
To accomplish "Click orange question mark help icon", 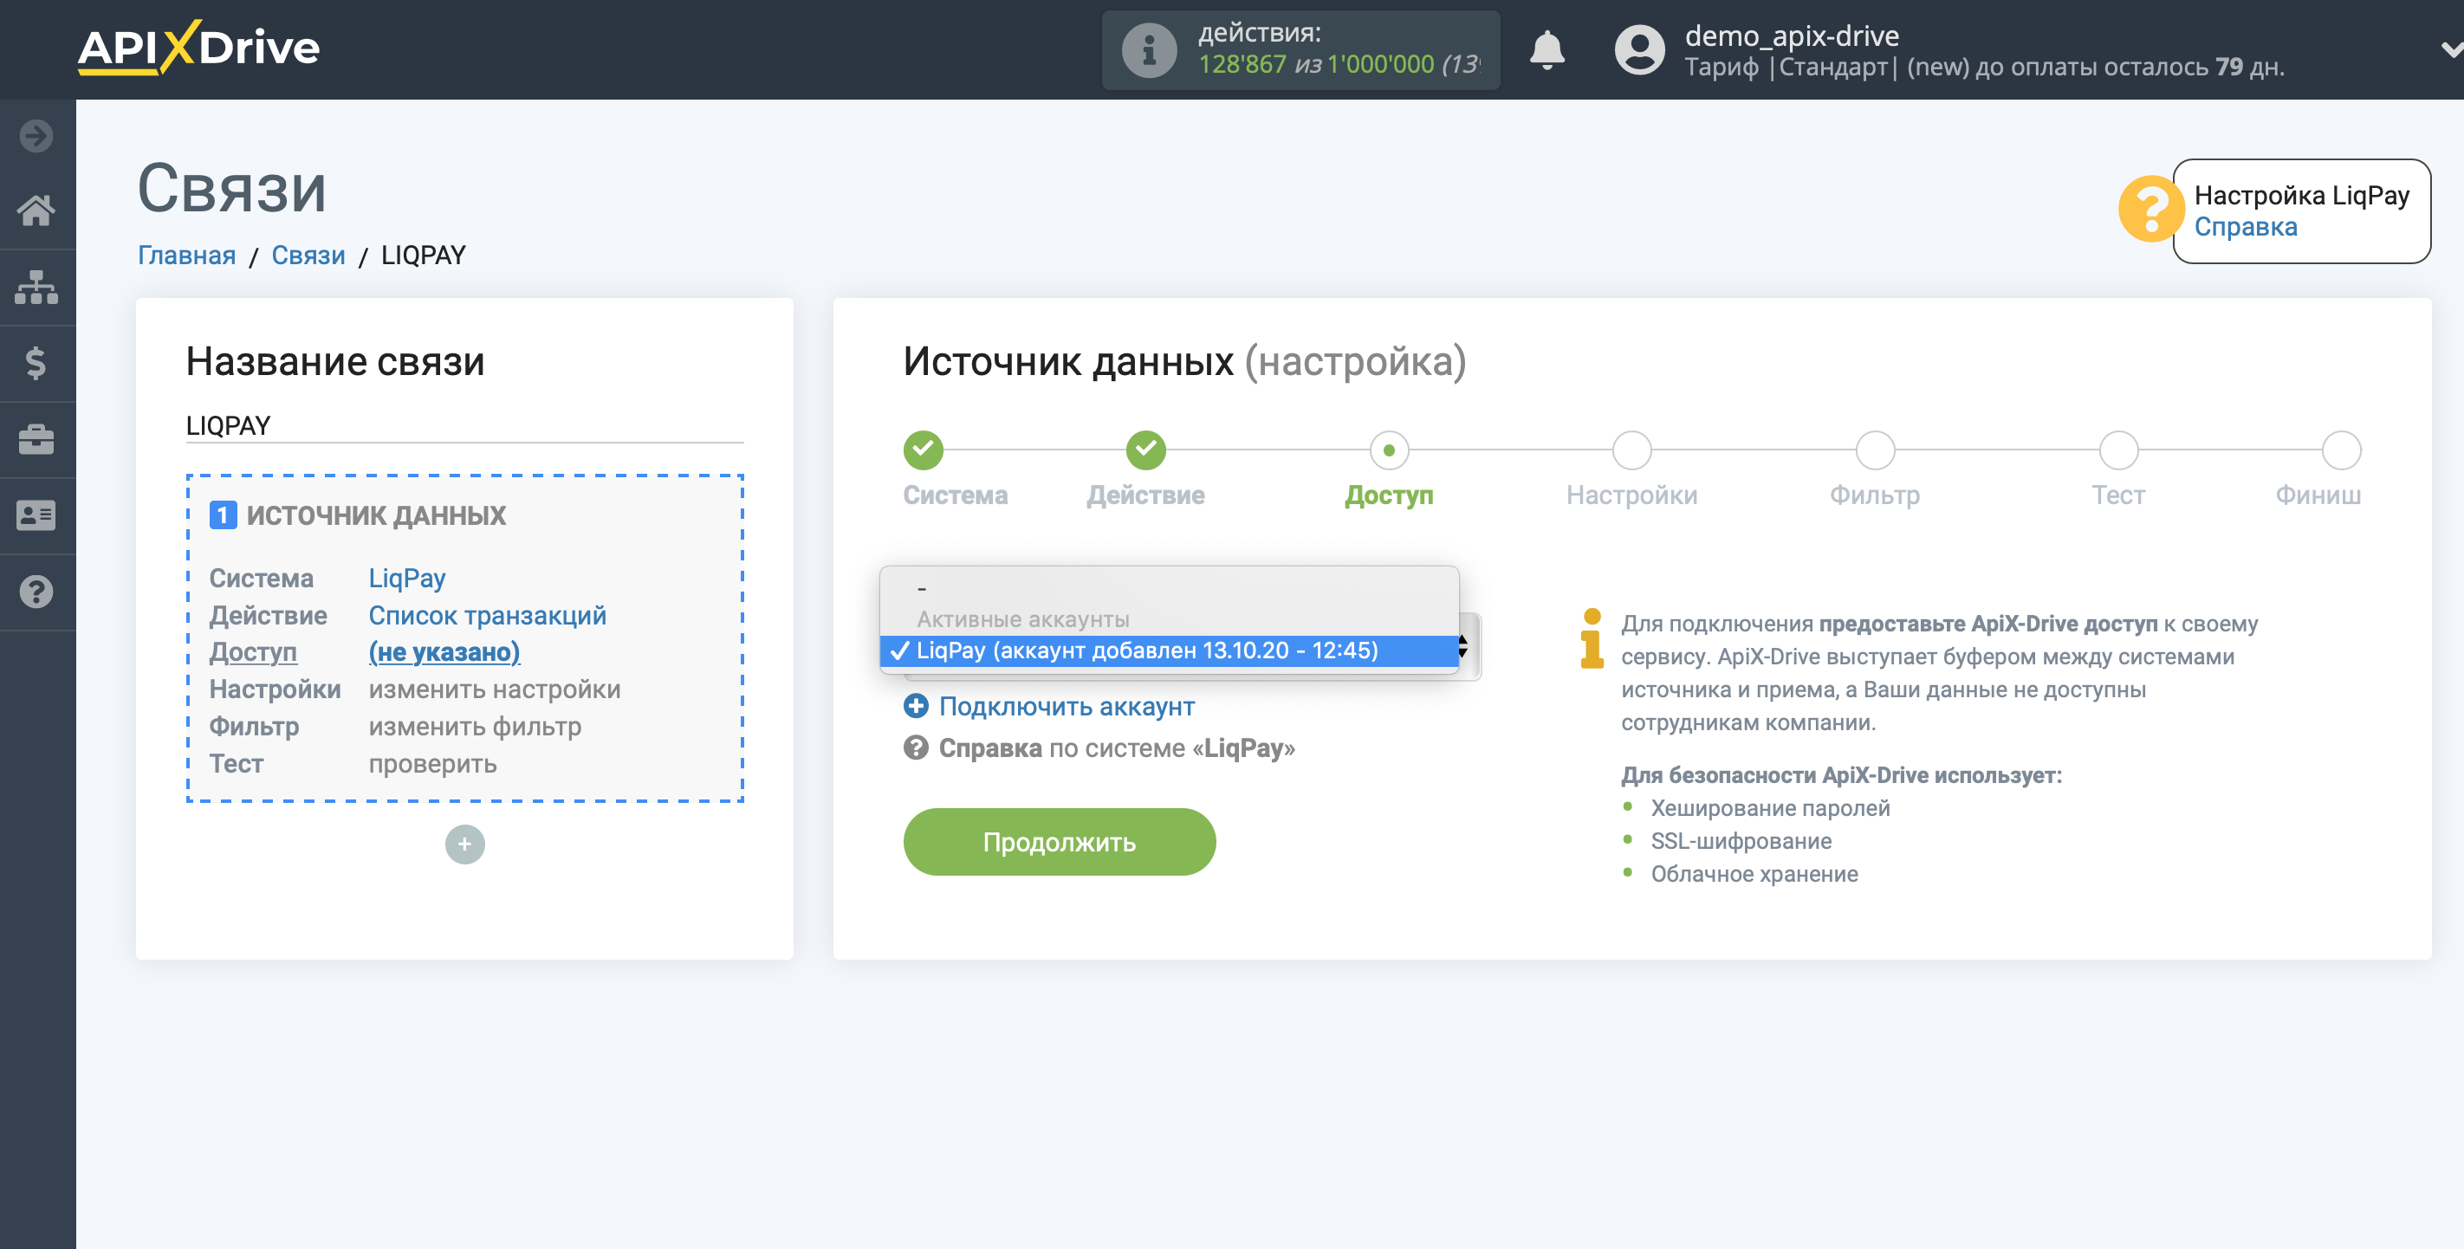I will tap(2151, 210).
